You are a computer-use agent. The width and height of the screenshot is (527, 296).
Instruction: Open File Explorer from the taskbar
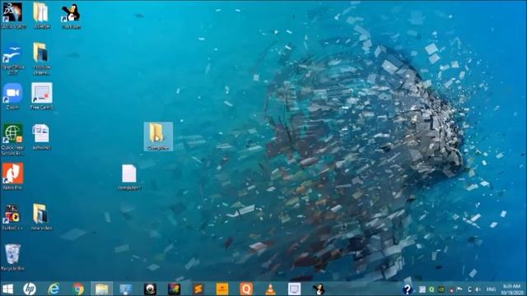pos(101,289)
